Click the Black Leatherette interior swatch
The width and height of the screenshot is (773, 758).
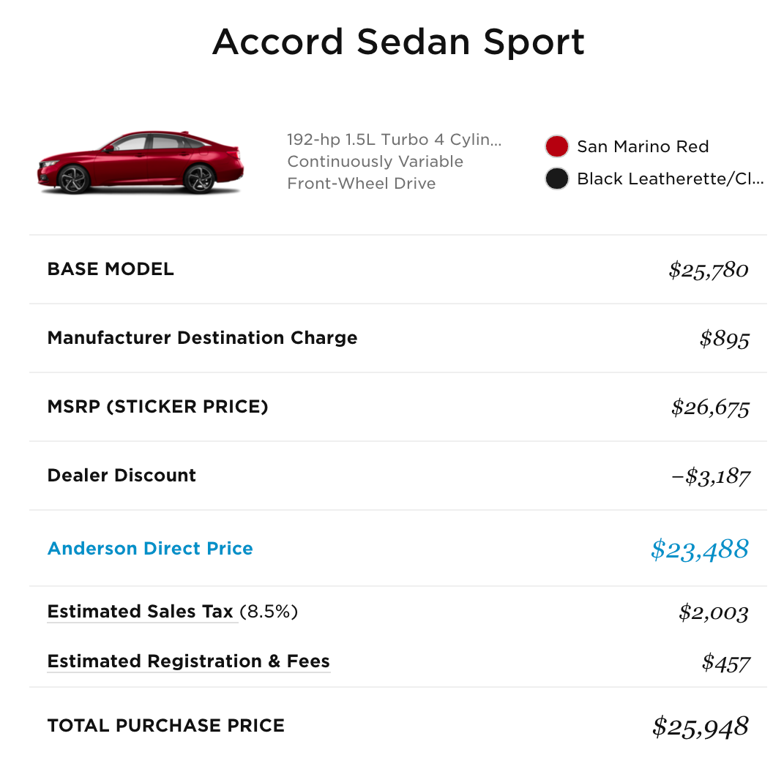tap(556, 179)
